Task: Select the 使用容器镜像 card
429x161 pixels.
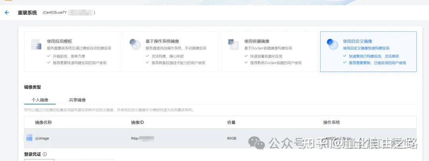Action: point(269,52)
